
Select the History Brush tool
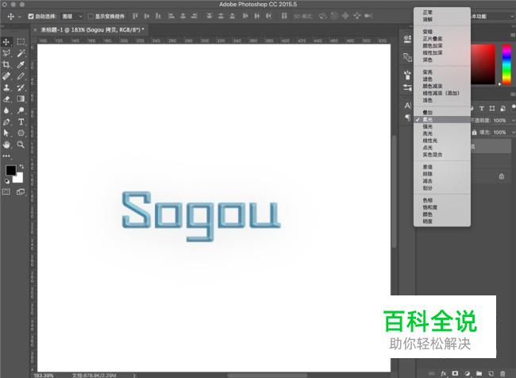pos(21,87)
